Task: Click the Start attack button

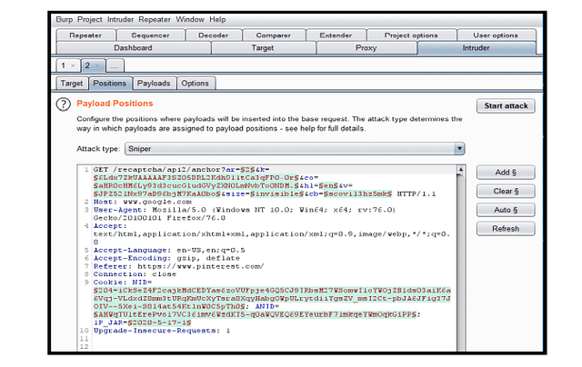Action: 506,106
